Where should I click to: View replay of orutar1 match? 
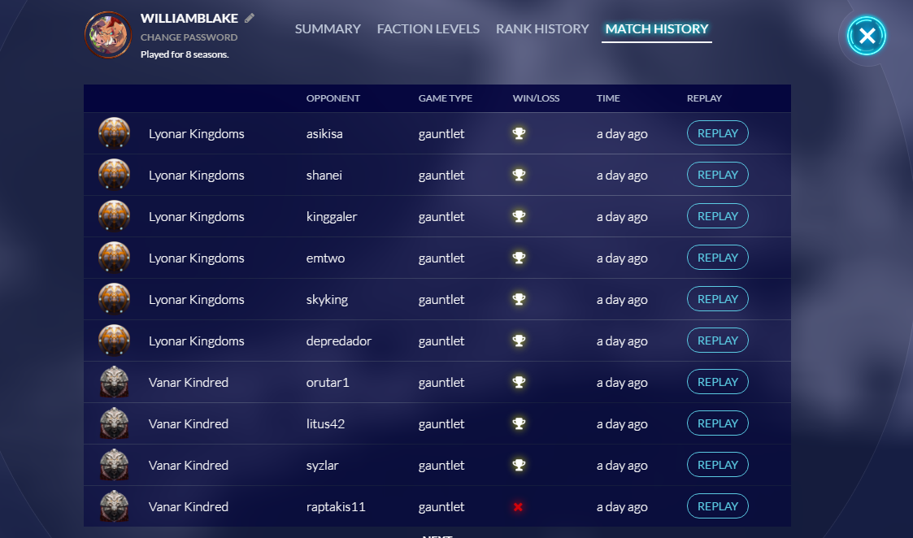(717, 381)
